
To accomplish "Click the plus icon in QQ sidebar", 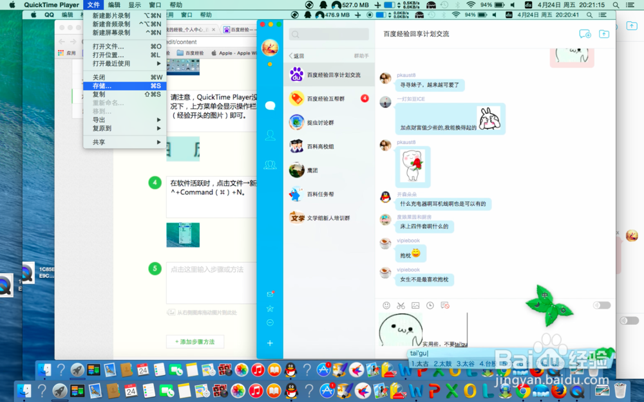I will click(x=270, y=343).
